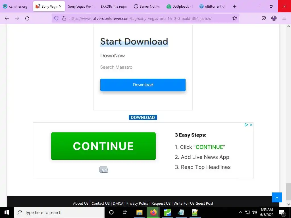The image size is (291, 218).
Task: Click the green CONTINUE button
Action: point(103,146)
